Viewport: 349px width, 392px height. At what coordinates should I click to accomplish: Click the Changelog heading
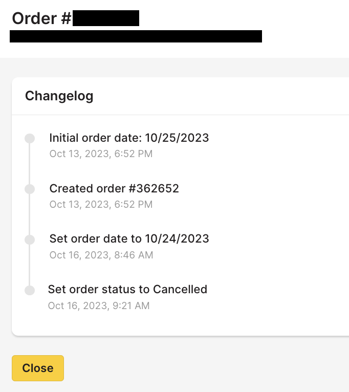[59, 96]
